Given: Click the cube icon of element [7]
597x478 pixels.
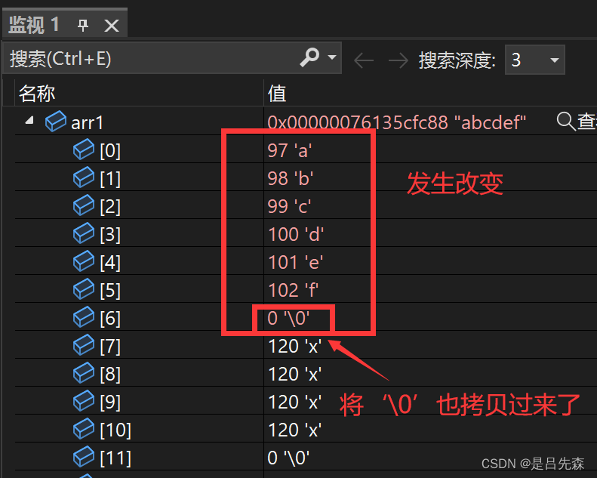Looking at the screenshot, I should tap(83, 345).
